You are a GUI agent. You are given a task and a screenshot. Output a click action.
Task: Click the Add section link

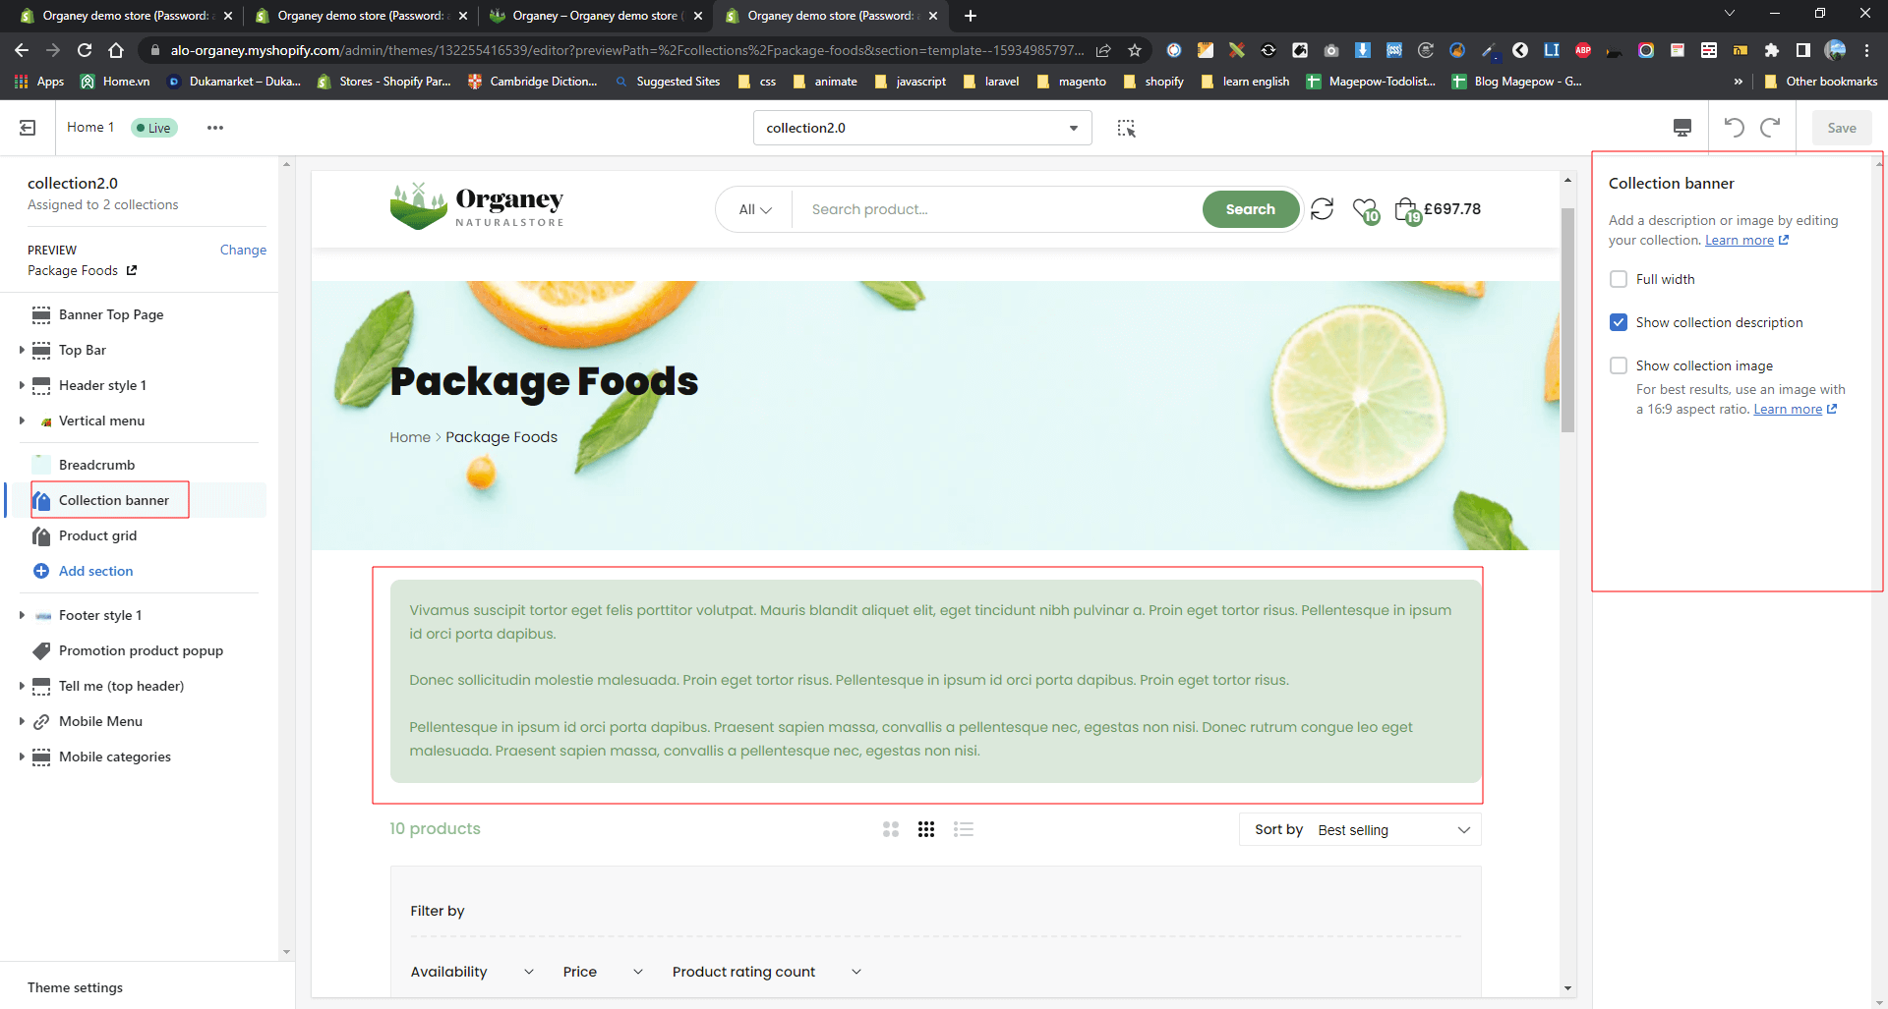click(95, 571)
